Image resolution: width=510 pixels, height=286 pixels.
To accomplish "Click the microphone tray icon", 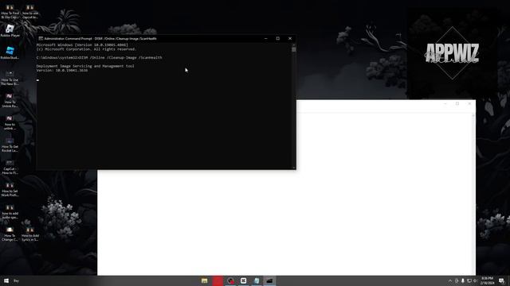I will click(x=463, y=280).
